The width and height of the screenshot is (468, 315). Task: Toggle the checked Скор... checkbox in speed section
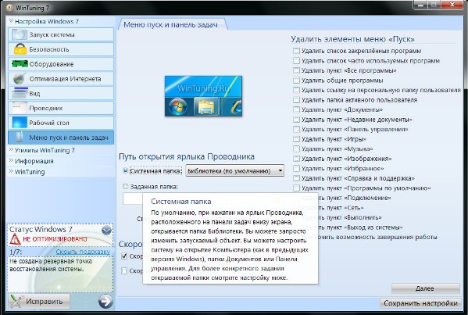pyautogui.click(x=124, y=256)
